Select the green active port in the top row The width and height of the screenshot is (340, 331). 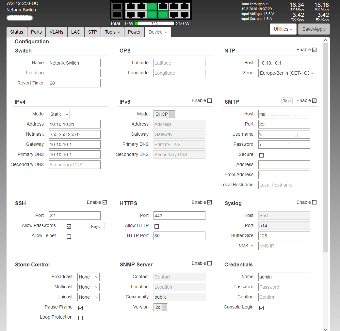click(152, 6)
